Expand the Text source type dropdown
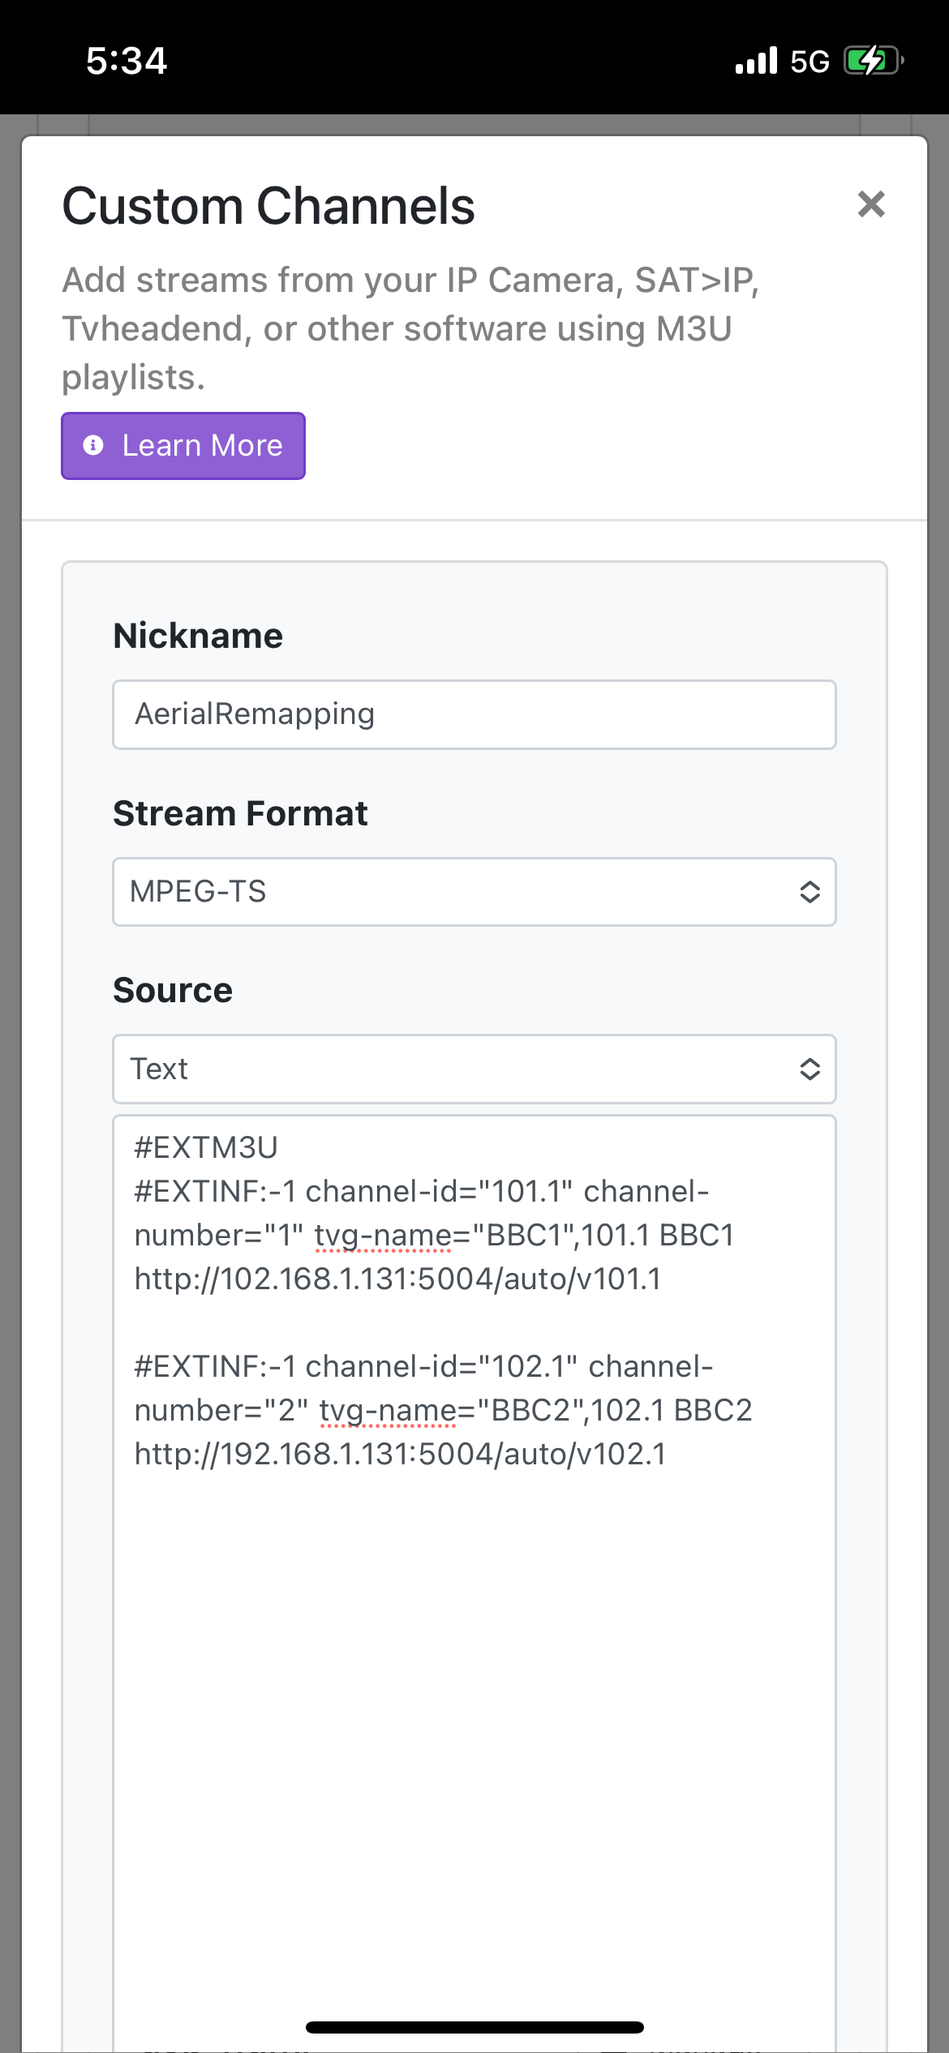This screenshot has height=2053, width=949. tap(454, 1069)
